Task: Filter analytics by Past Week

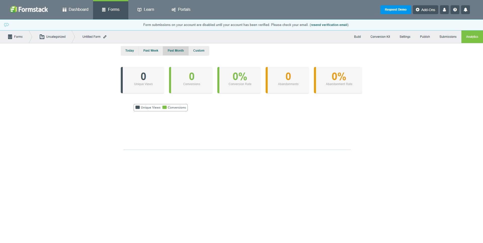Action: click(151, 51)
